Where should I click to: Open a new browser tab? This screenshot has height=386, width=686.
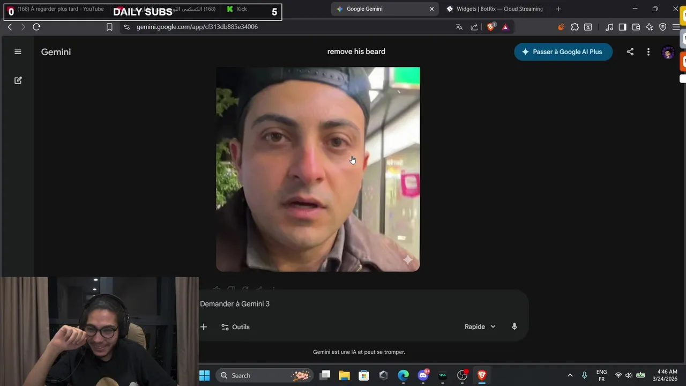click(x=558, y=9)
